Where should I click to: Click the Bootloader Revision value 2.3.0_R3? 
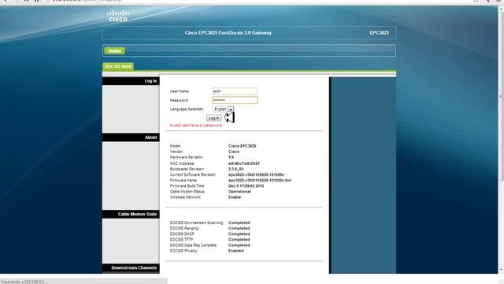pyautogui.click(x=236, y=169)
